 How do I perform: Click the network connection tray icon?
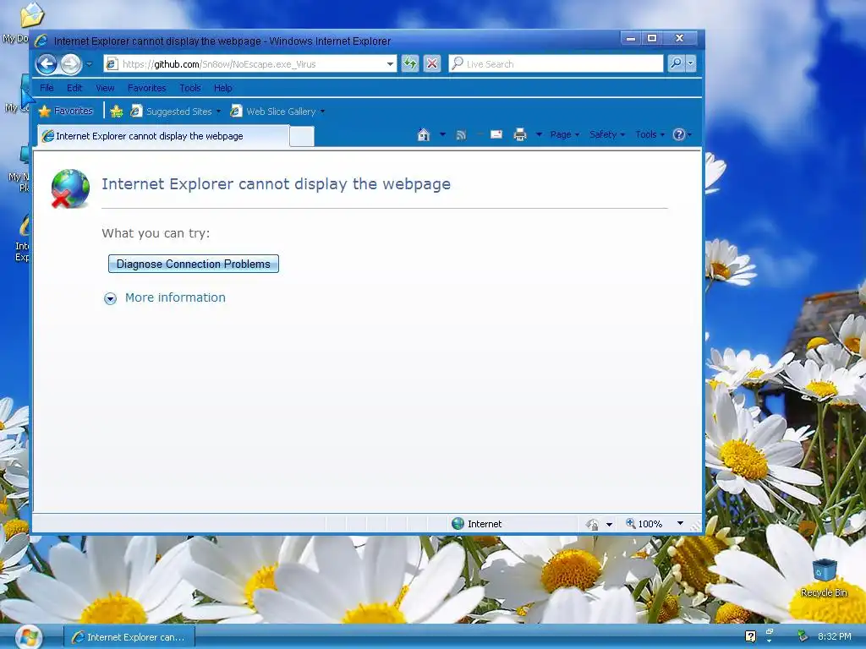803,636
